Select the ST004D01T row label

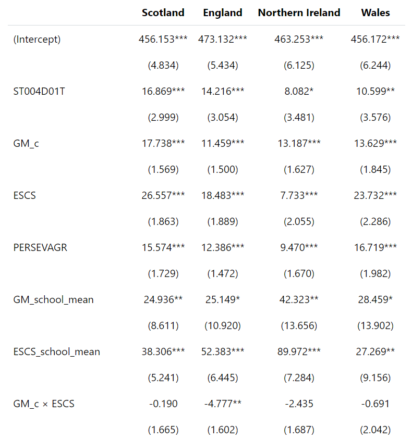pos(39,92)
